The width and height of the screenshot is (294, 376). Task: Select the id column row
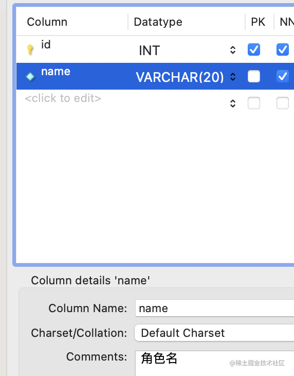click(155, 49)
